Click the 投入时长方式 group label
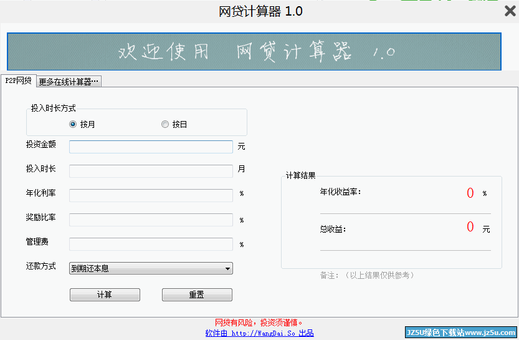519x340 pixels. pos(54,108)
